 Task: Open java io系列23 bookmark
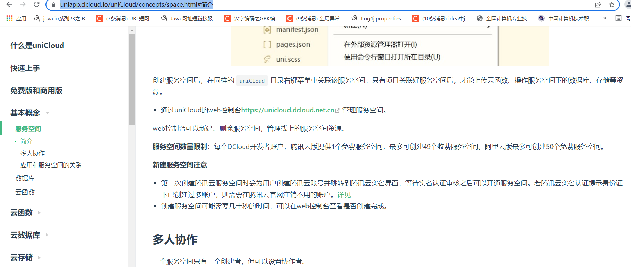click(x=61, y=18)
